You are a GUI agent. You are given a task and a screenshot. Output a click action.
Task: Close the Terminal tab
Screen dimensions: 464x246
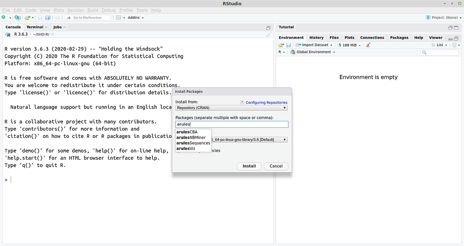[x=46, y=27]
